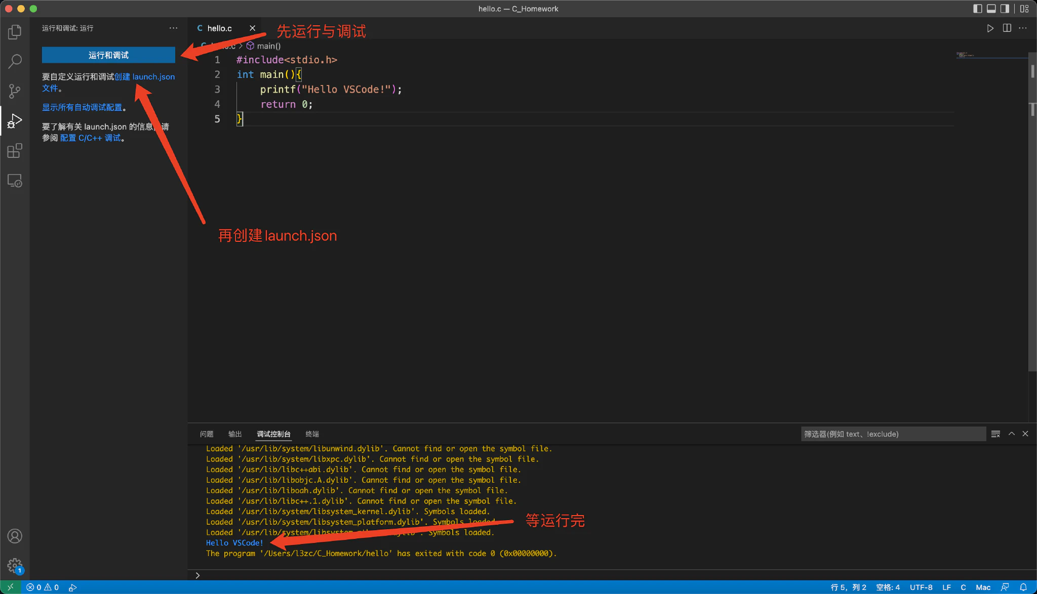The height and width of the screenshot is (594, 1037).
Task: Open the Search view icon
Action: [15, 62]
